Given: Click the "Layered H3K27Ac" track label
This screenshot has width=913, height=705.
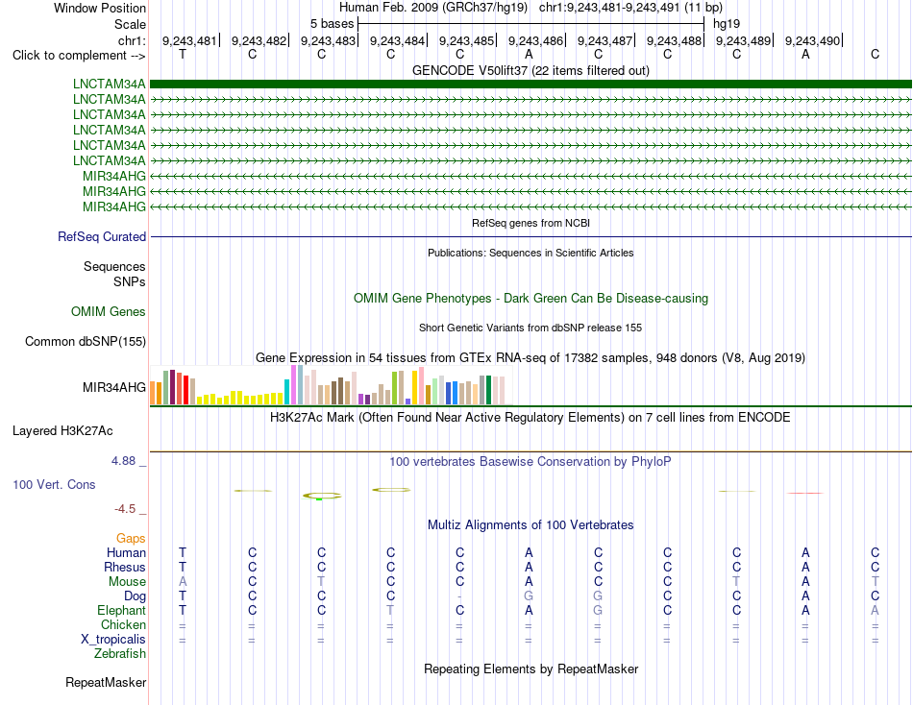Looking at the screenshot, I should 62,431.
